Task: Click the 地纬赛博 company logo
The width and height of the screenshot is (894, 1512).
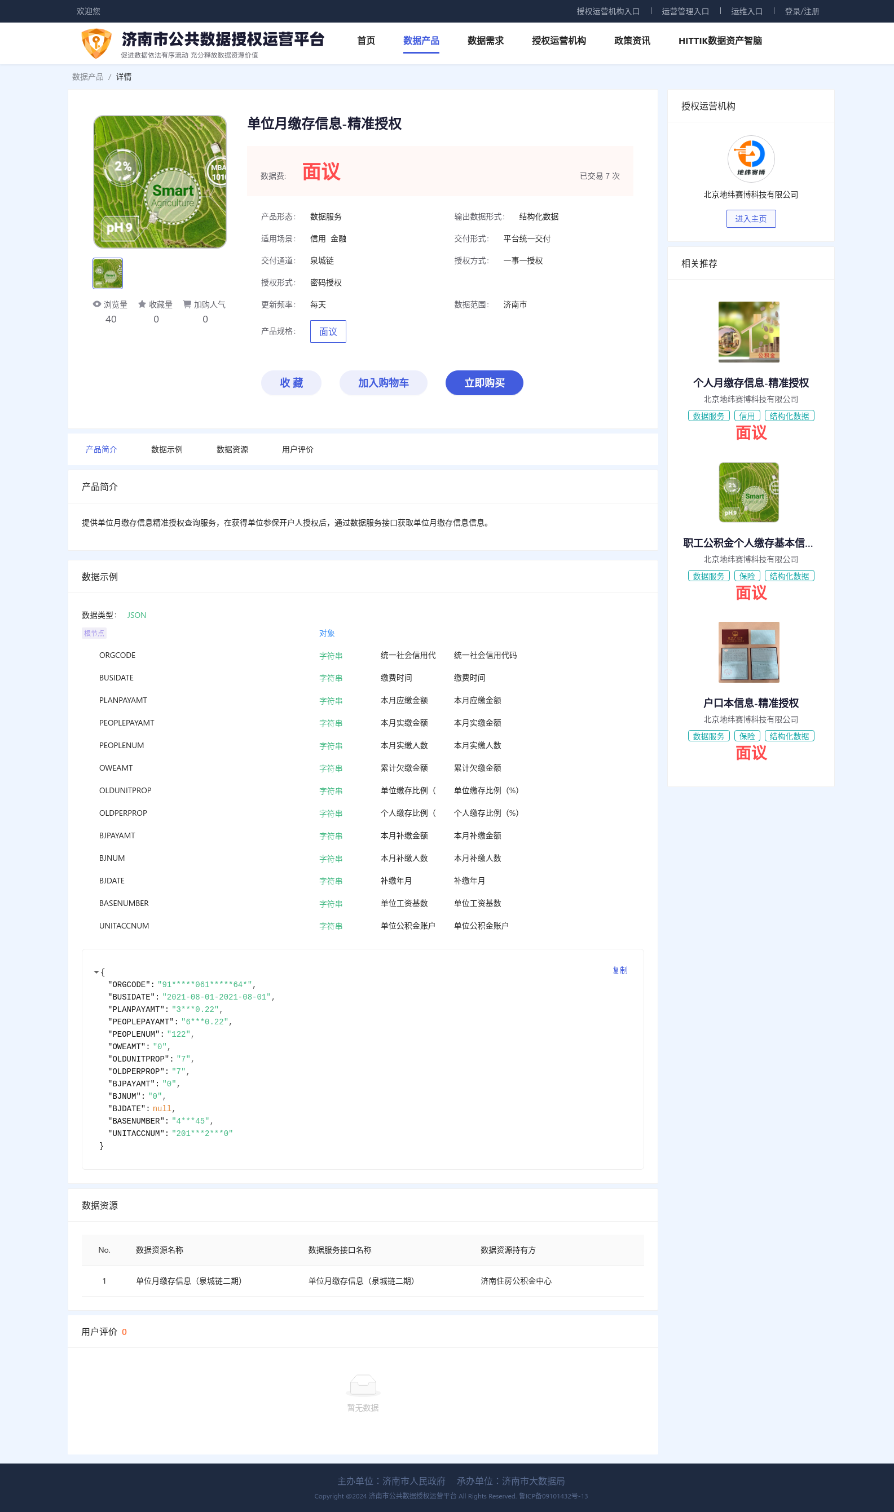Action: tap(751, 158)
